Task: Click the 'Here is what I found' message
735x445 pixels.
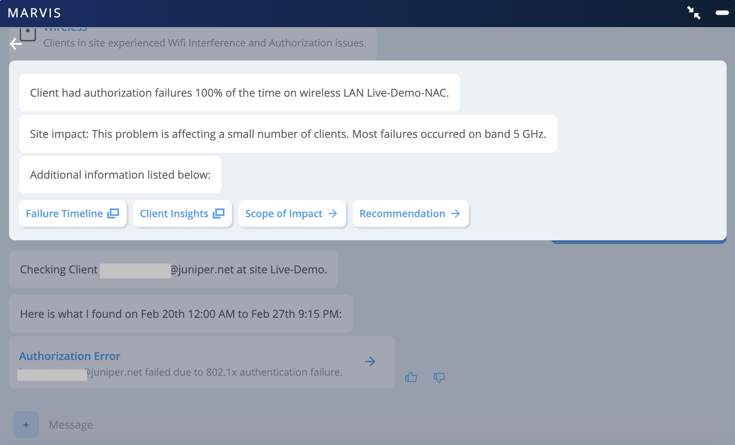Action: (181, 314)
